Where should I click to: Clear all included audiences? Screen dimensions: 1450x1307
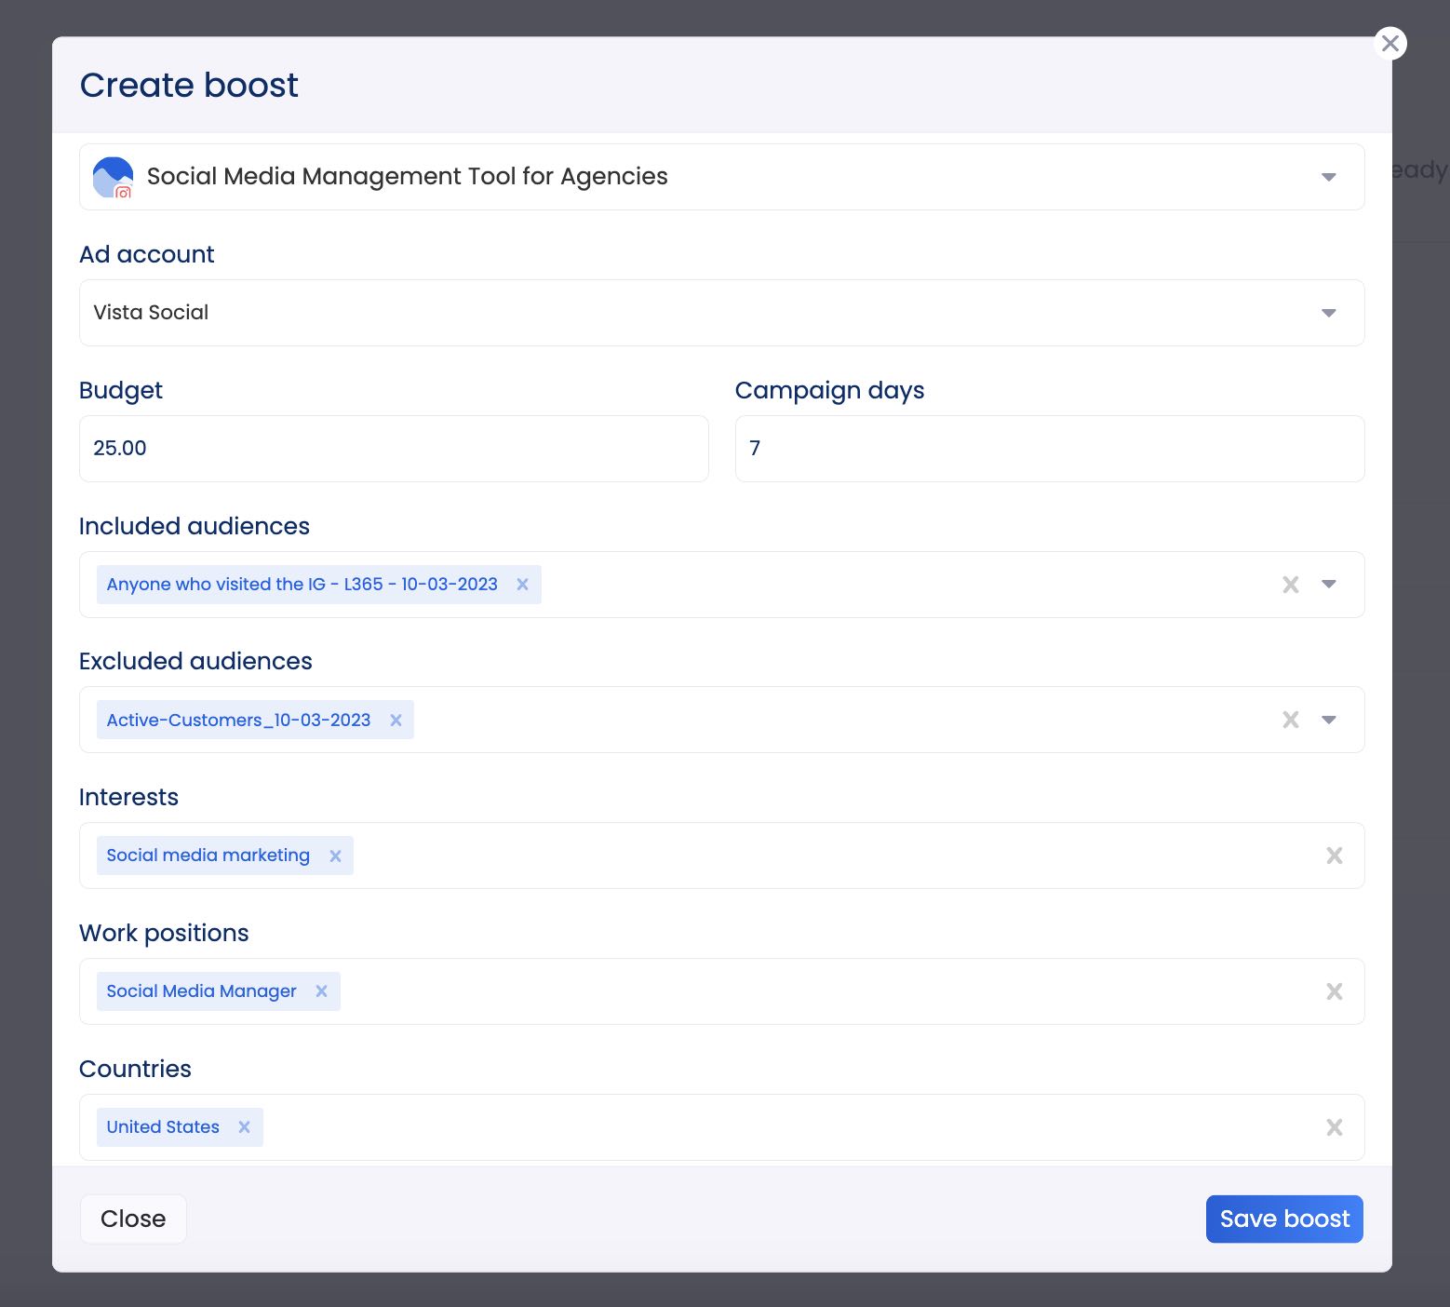1290,585
